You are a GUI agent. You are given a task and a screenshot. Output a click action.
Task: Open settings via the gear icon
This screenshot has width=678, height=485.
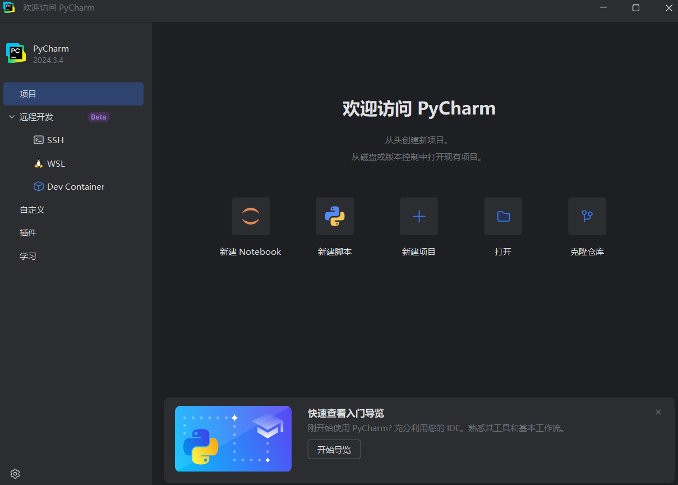15,474
